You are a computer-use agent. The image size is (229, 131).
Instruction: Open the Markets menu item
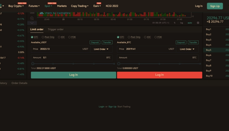tap(62, 6)
